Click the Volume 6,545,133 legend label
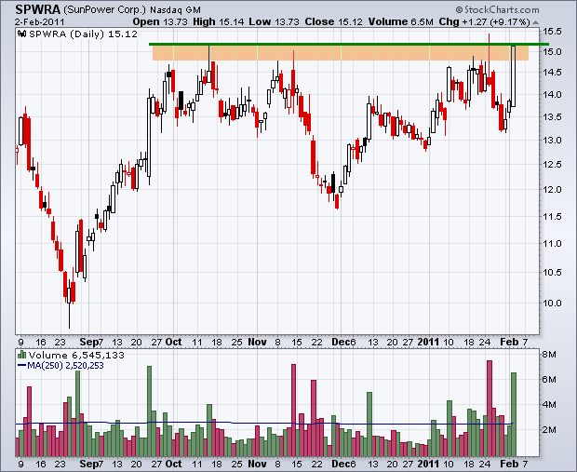Viewport: 577px width, 472px height. tap(76, 356)
